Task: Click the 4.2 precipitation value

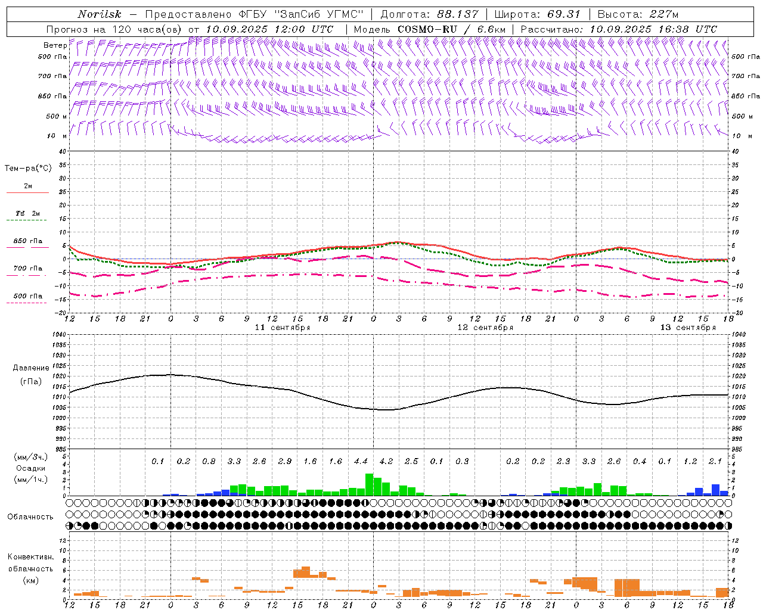Action: click(386, 462)
